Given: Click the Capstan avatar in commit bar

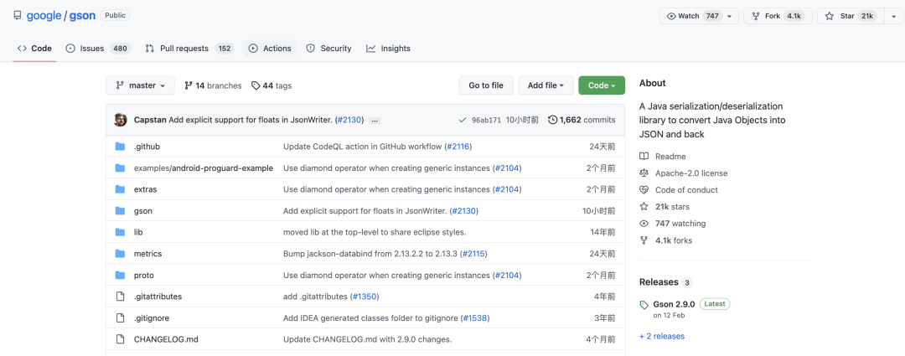Looking at the screenshot, I should (121, 120).
